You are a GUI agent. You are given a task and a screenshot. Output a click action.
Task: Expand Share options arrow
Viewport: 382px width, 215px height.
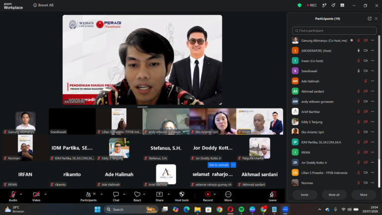pos(169,194)
